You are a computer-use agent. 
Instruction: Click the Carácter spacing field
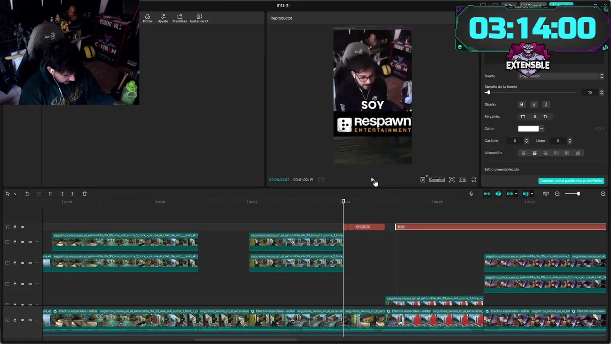click(x=515, y=140)
